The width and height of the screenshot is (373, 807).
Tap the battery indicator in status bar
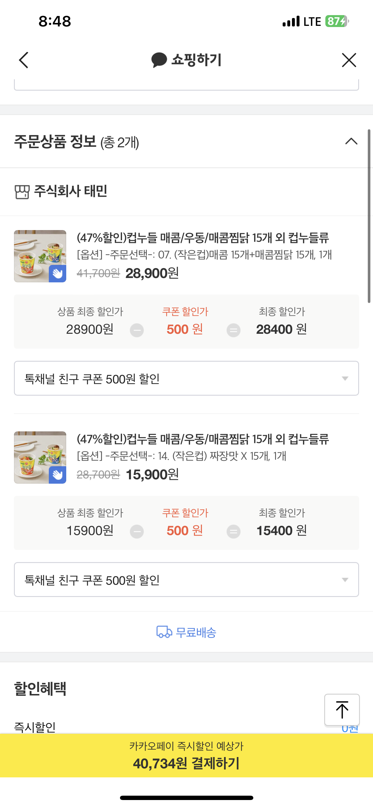[337, 21]
